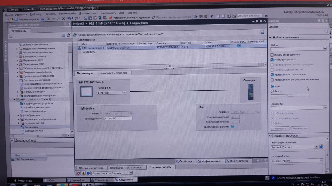Collapse the HMI_1 [MP 277 10'' Touch] node
Screen dimensions: 332x186
click(15, 100)
